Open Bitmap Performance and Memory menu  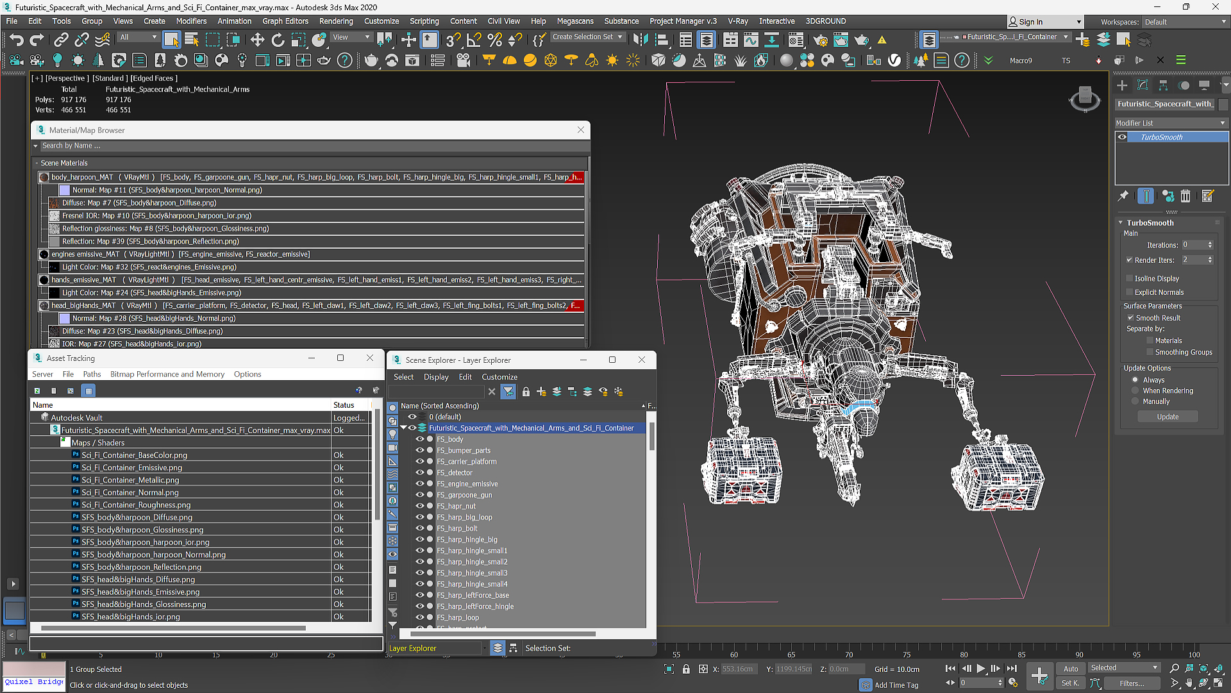[167, 374]
